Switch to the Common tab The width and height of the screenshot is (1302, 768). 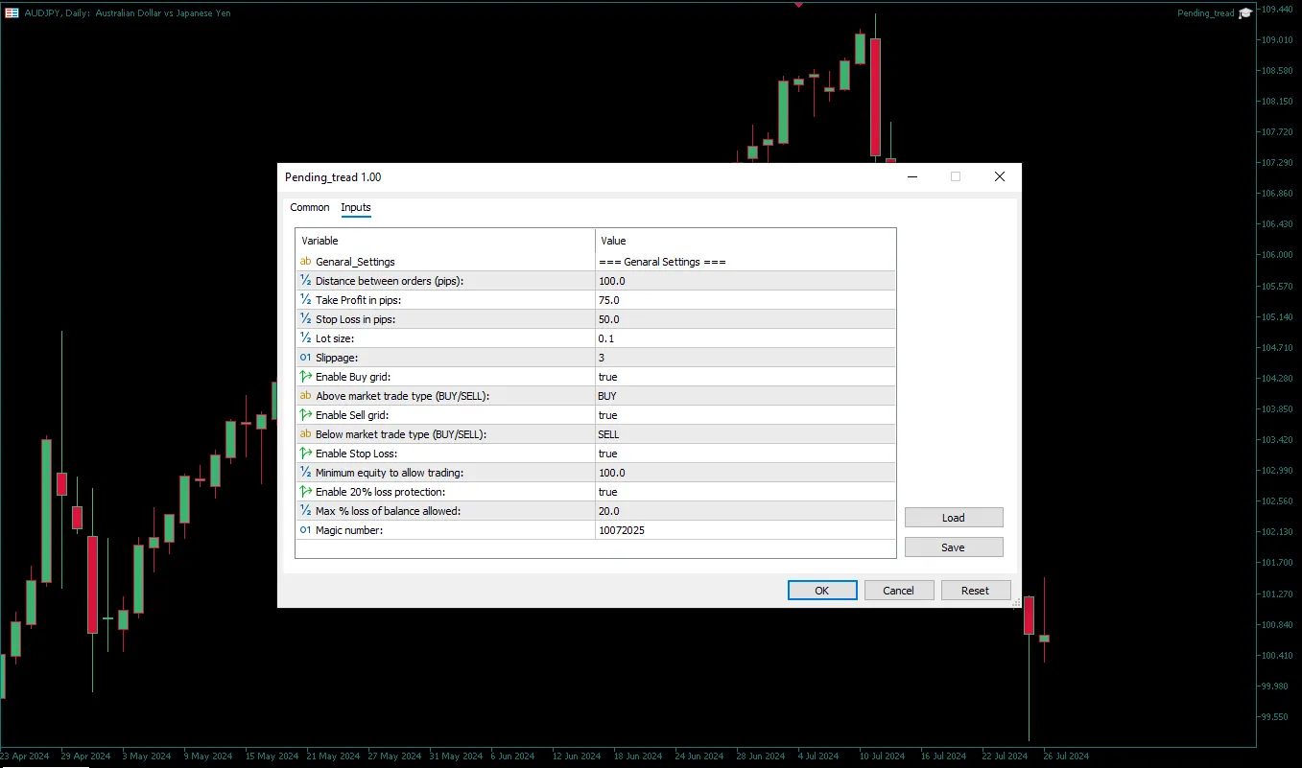[x=309, y=207]
